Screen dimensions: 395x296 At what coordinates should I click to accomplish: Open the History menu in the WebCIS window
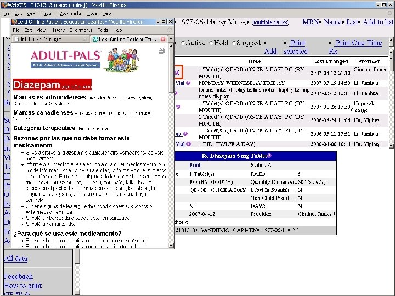tap(47, 13)
